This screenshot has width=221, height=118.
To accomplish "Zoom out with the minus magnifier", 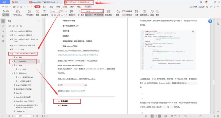I will [x=62, y=11].
